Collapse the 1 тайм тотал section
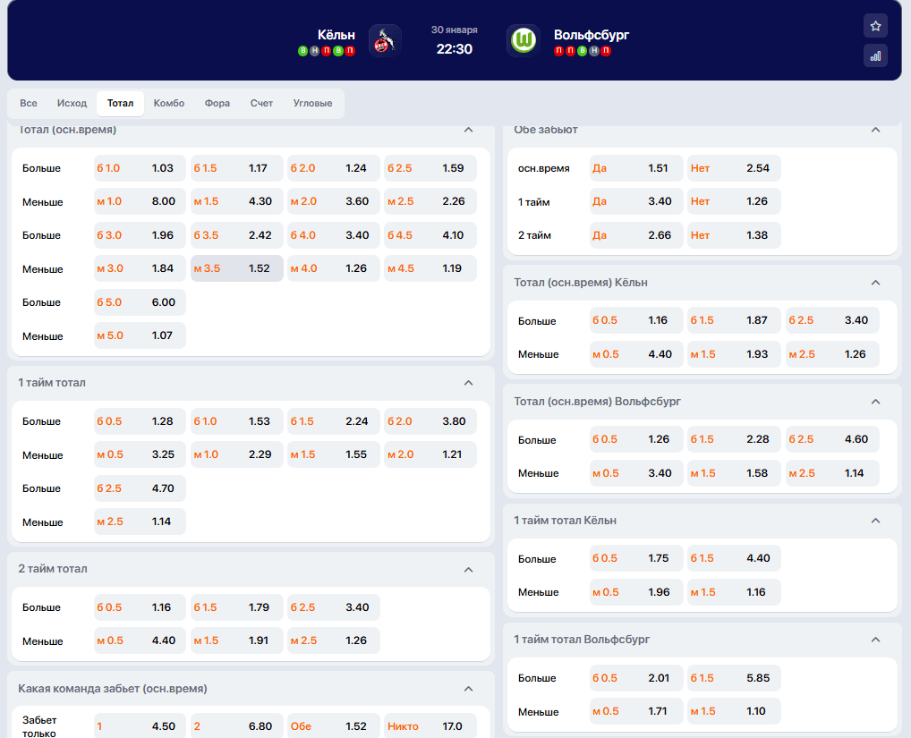The width and height of the screenshot is (911, 738). click(x=468, y=383)
